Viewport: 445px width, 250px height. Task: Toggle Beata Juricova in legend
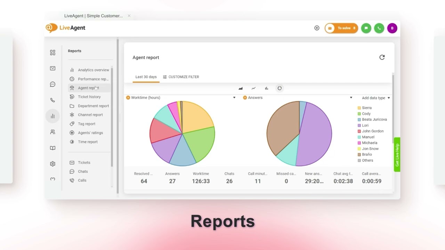pyautogui.click(x=372, y=119)
